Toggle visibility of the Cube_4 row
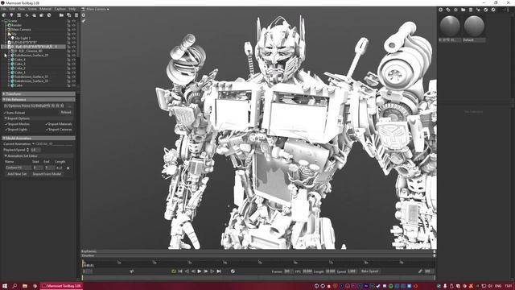 point(73,60)
